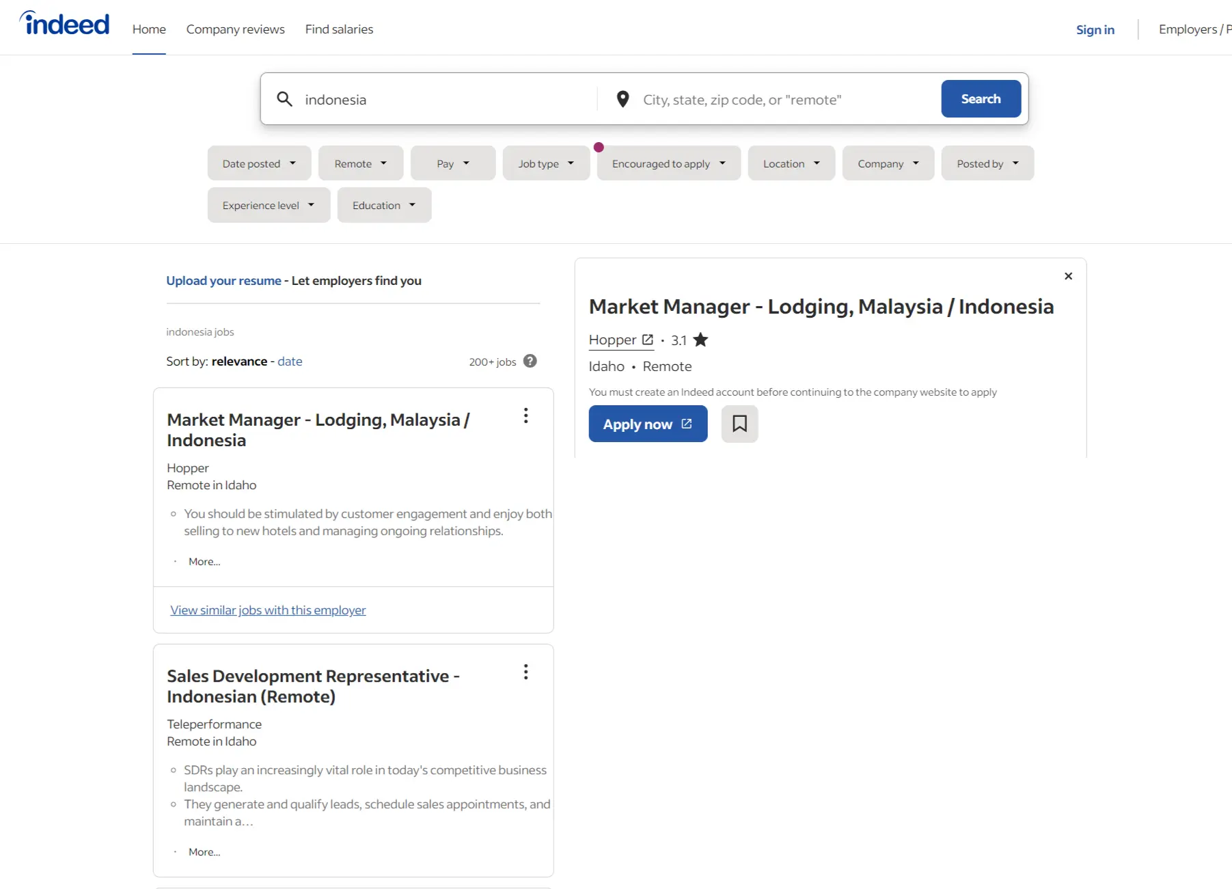The width and height of the screenshot is (1232, 889).
Task: Click the 200+ jobs count text
Action: click(492, 361)
